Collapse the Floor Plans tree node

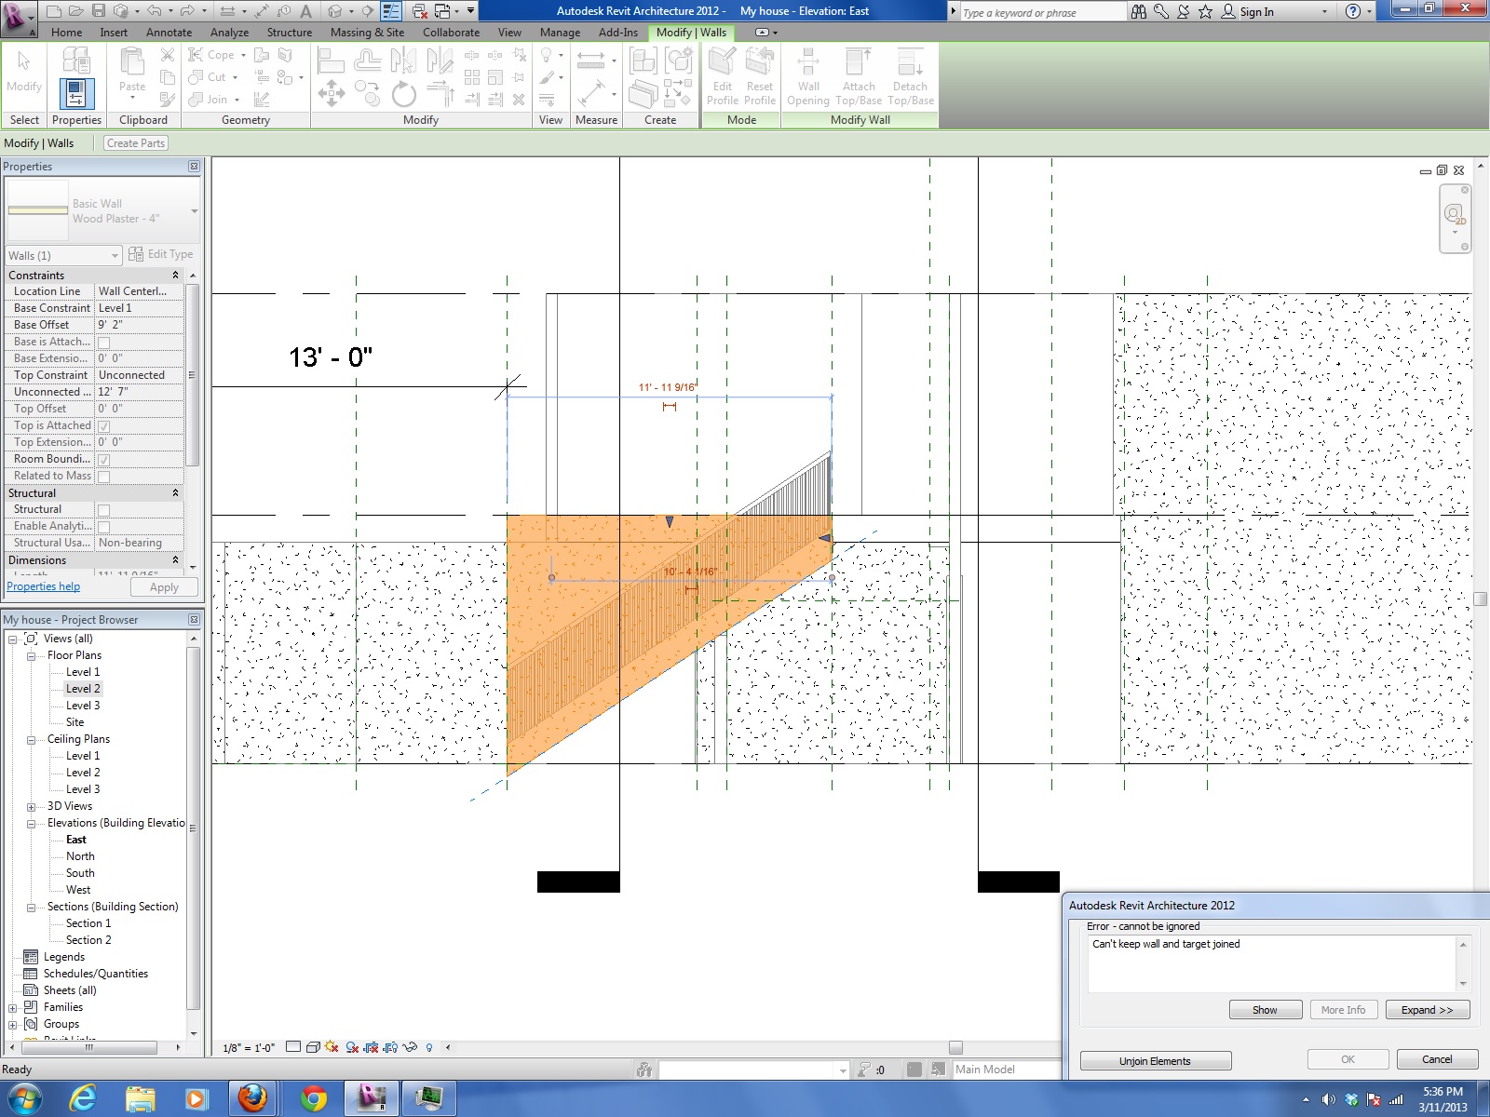click(31, 655)
